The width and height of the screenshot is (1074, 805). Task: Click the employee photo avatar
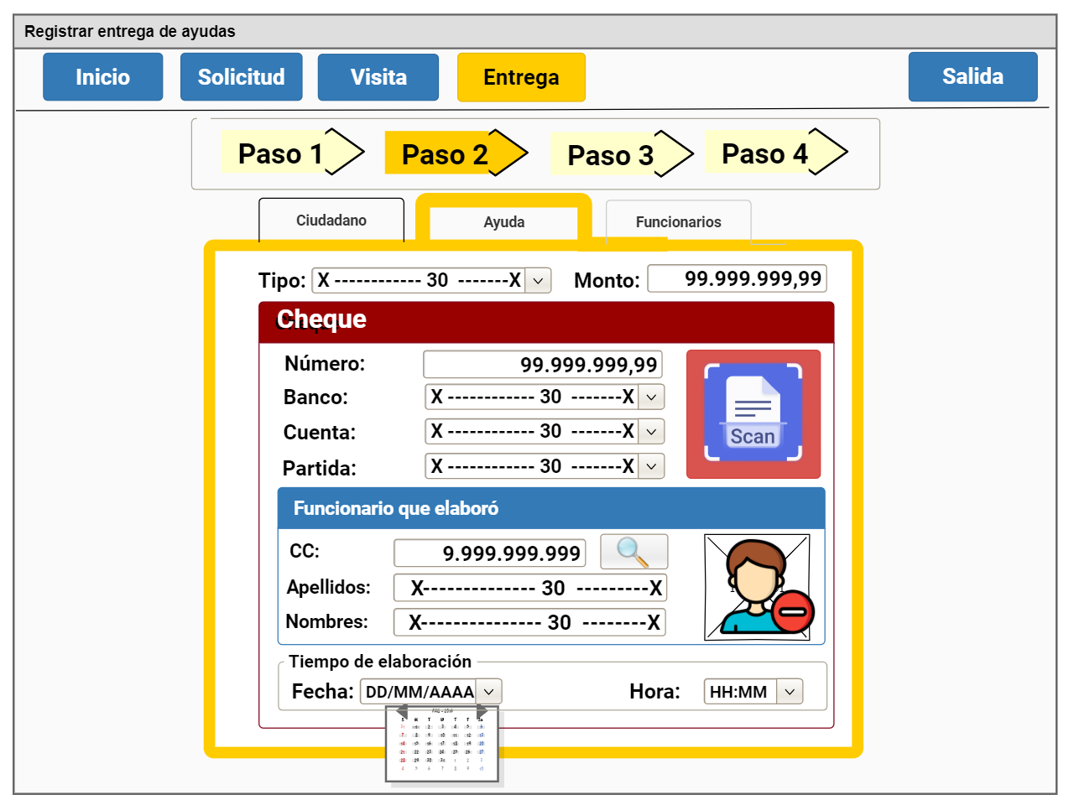click(757, 587)
